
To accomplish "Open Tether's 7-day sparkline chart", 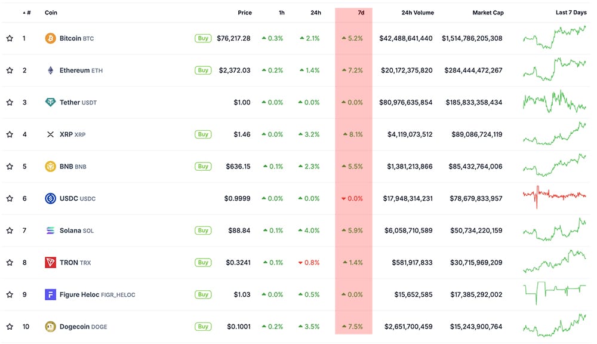I will coord(555,102).
